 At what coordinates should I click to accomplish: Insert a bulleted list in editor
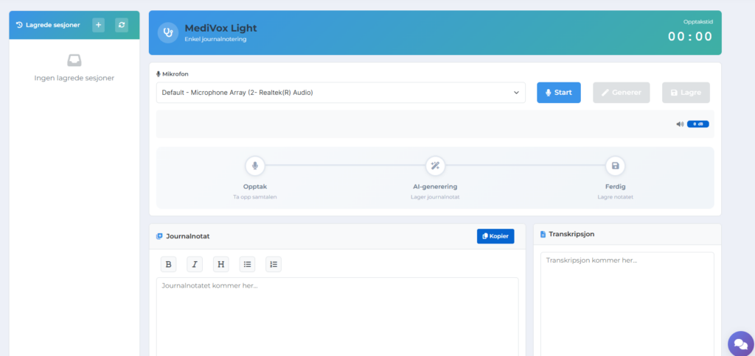(247, 264)
